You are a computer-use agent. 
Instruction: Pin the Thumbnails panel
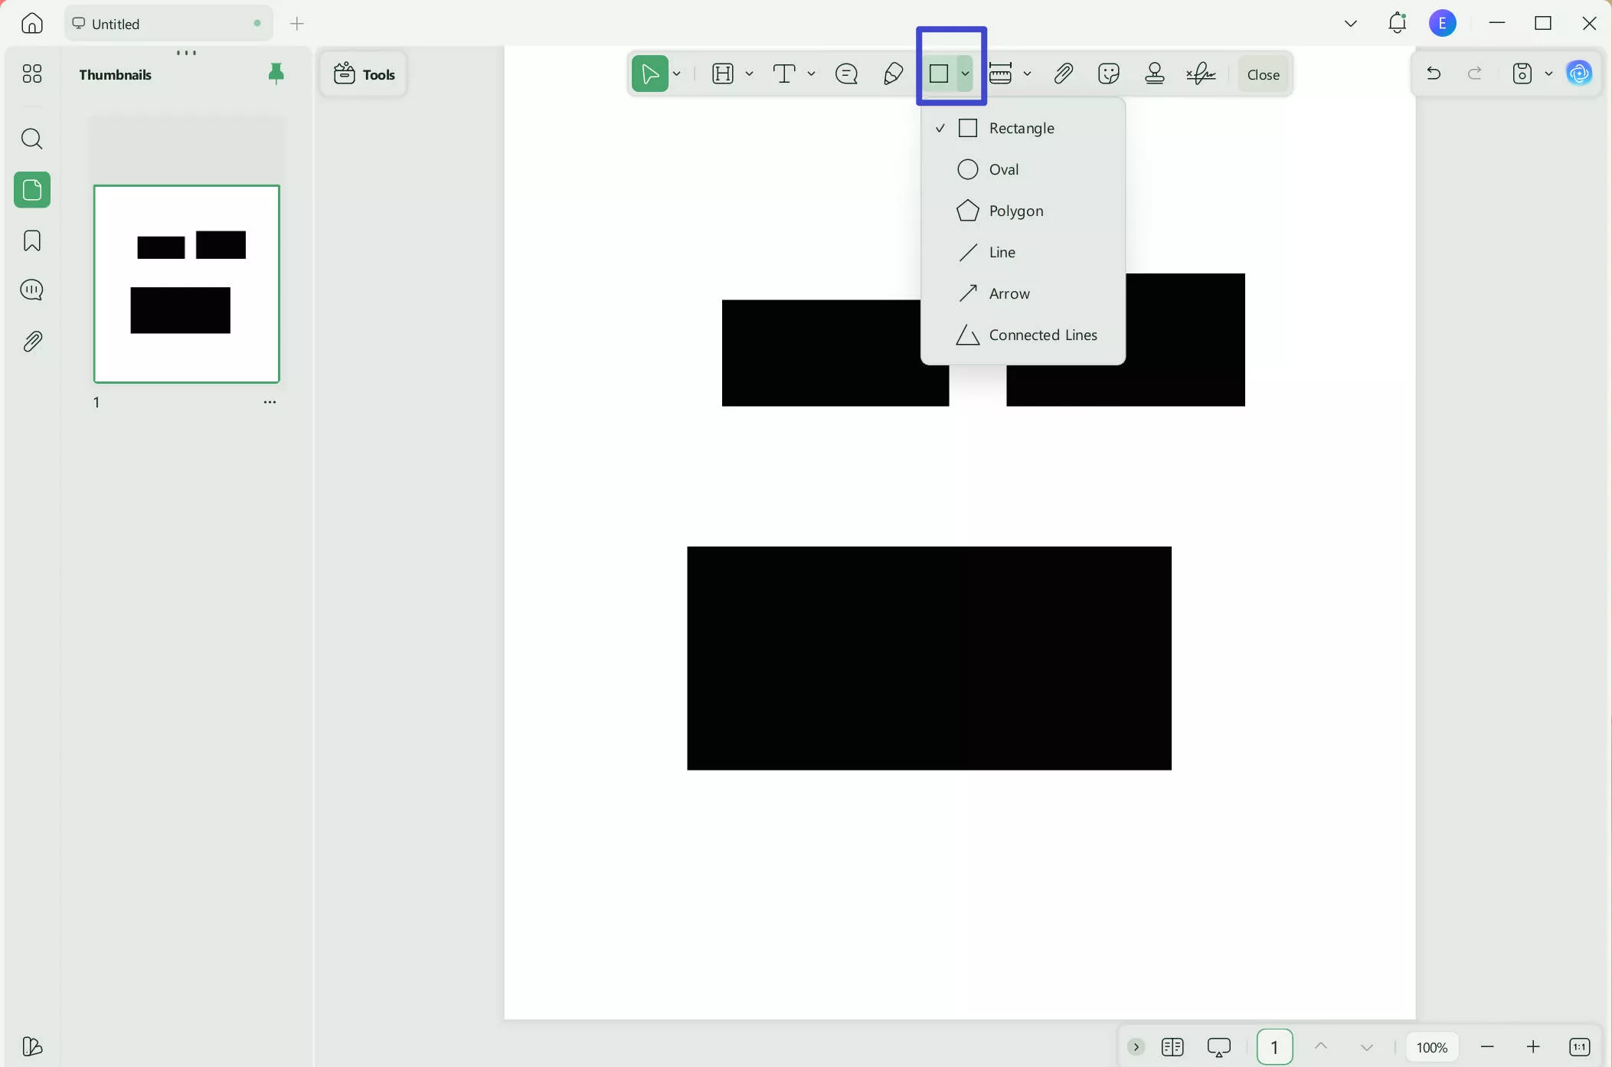pyautogui.click(x=276, y=74)
